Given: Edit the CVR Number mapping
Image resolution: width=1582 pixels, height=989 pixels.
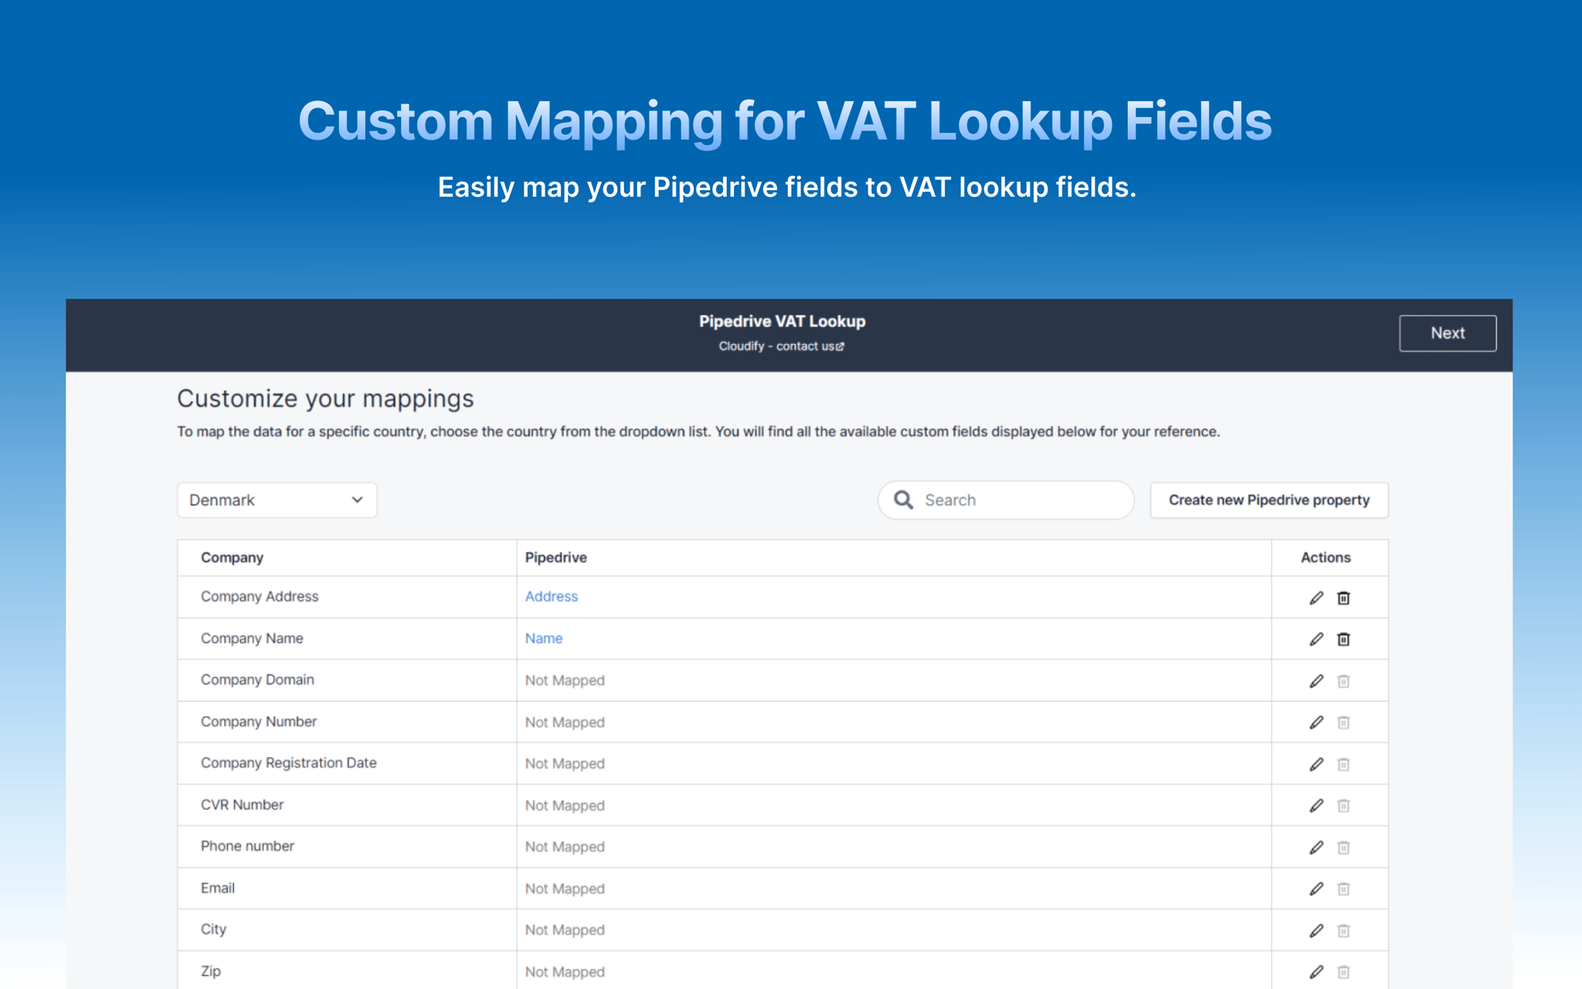Looking at the screenshot, I should (1316, 805).
